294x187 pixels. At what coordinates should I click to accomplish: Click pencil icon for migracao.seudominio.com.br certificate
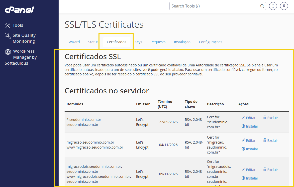243,141
